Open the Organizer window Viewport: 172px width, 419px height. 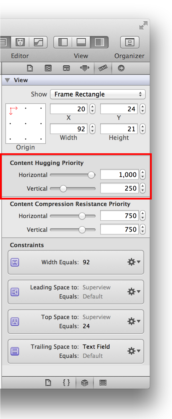129,42
